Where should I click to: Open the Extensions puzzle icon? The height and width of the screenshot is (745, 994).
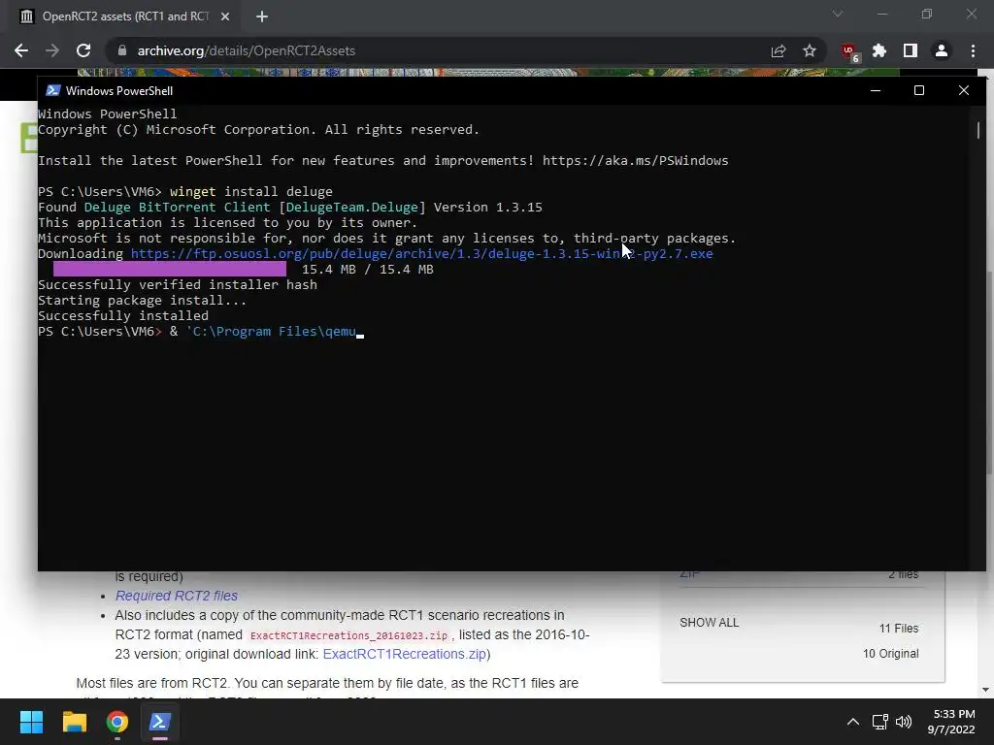(x=879, y=50)
